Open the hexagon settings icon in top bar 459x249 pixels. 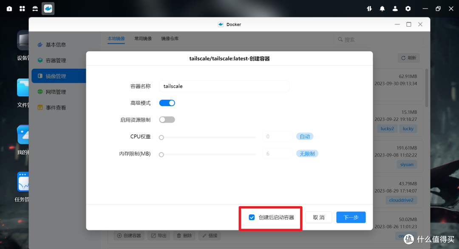[408, 9]
